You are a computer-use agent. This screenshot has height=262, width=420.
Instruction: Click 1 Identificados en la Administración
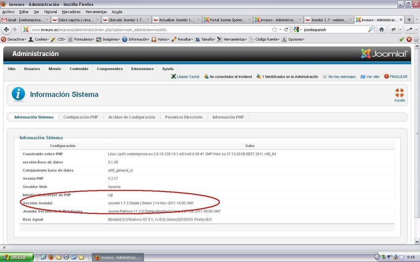tap(287, 77)
